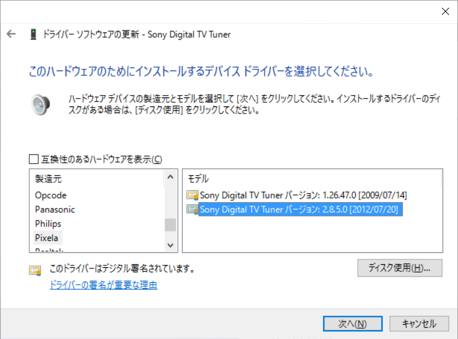
Task: Click the manufacturer list scrollbar thumb
Action: click(x=171, y=225)
